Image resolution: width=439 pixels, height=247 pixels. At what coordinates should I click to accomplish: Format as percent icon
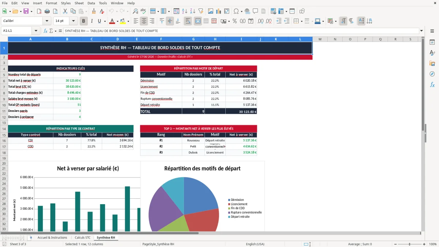[x=234, y=21]
